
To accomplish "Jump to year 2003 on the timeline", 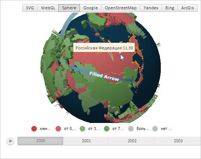I will (x=178, y=141).
